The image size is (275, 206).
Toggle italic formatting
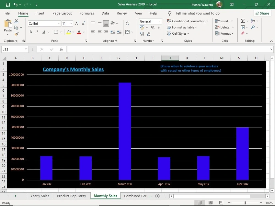(37, 32)
